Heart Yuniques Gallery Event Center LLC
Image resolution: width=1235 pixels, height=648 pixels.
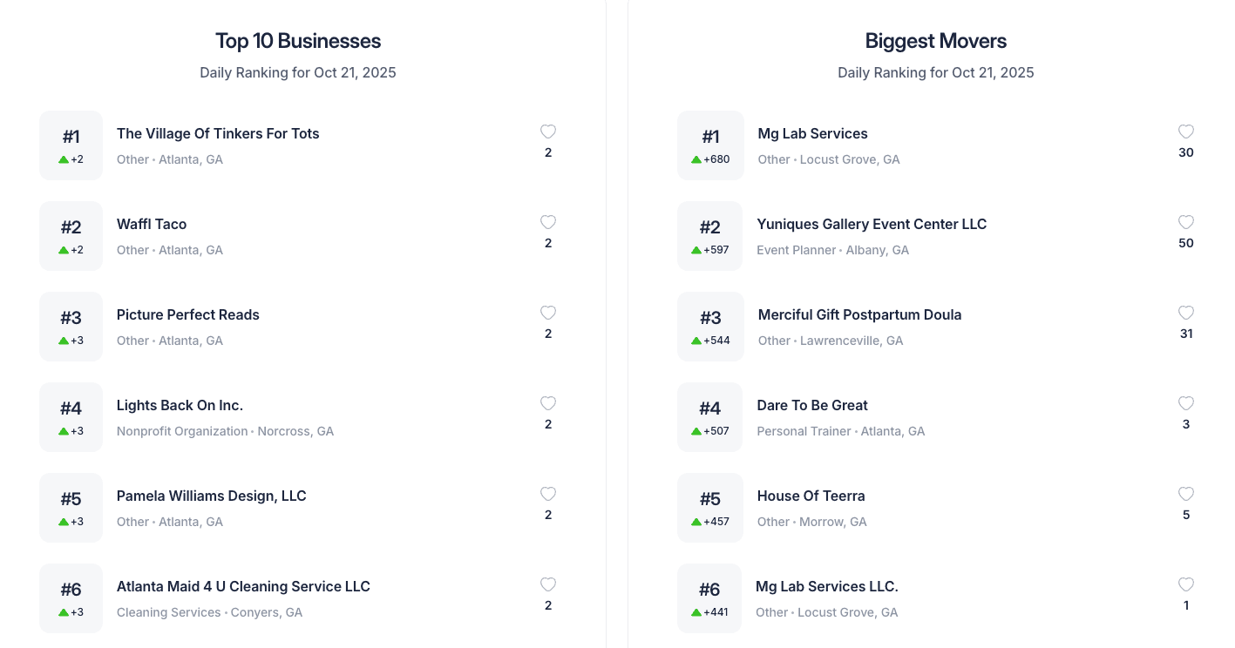click(1186, 223)
